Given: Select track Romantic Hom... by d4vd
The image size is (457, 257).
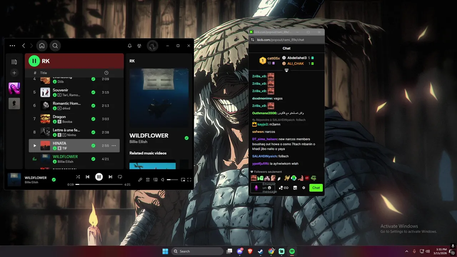Looking at the screenshot, I should click(x=74, y=106).
